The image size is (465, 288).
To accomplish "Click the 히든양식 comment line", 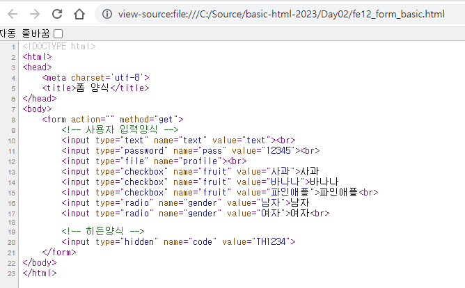I will (103, 231).
